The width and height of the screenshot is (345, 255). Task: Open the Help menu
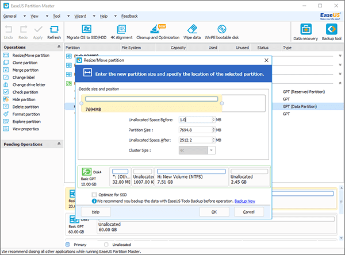tap(103, 16)
